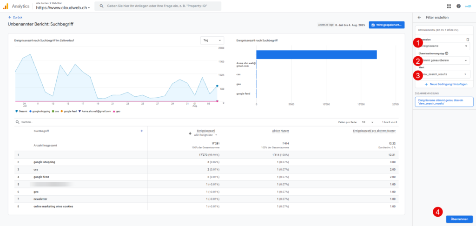Screen dimensions: 476x226
Task: Click the back arrow in Filter erstellen panel
Action: click(x=419, y=17)
